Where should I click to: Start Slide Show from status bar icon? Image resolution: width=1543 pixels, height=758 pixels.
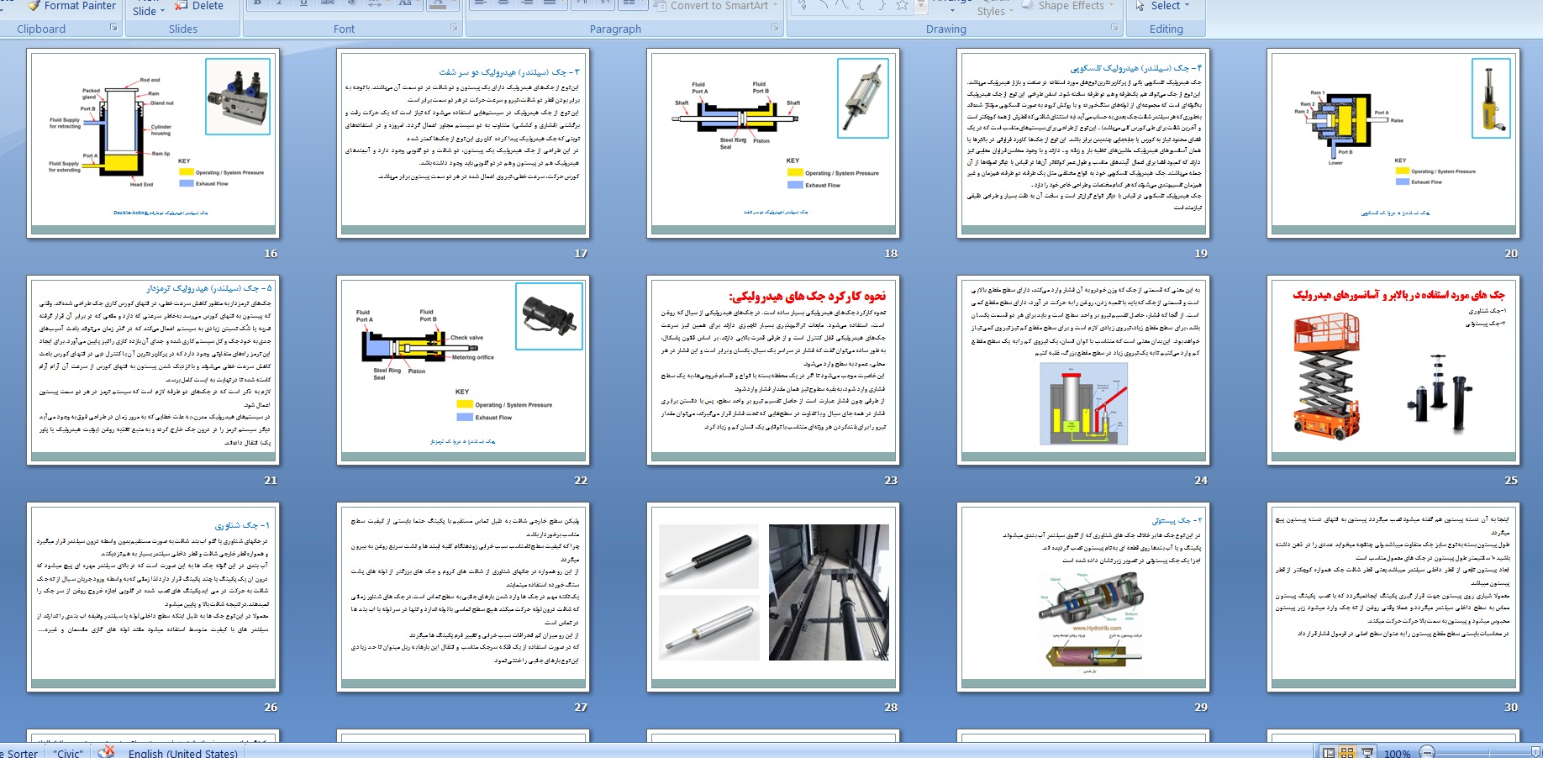[x=1367, y=753]
